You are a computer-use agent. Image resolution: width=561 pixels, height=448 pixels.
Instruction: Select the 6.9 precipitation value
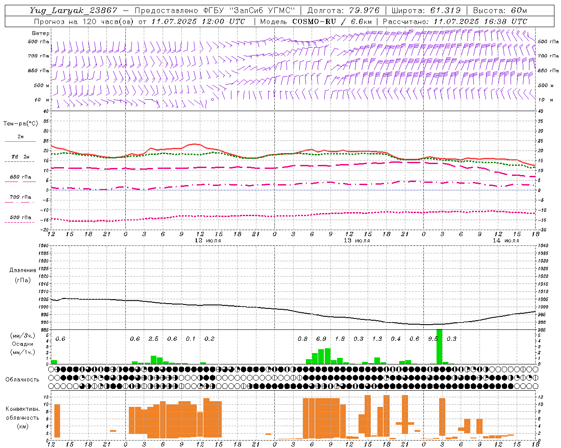(321, 339)
